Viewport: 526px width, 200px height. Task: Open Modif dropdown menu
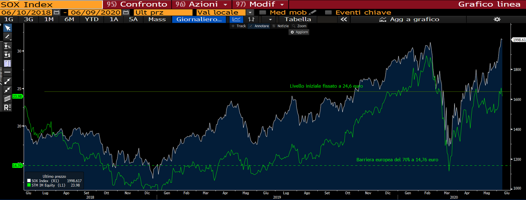[260, 5]
